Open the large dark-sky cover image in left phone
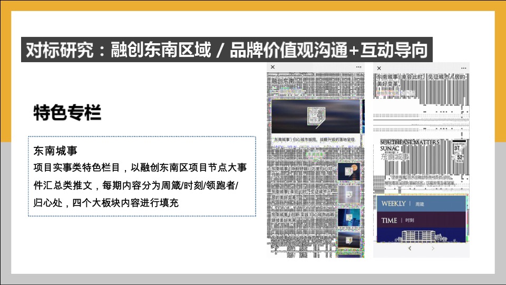Image resolution: width=506 pixels, height=285 pixels. point(316,116)
